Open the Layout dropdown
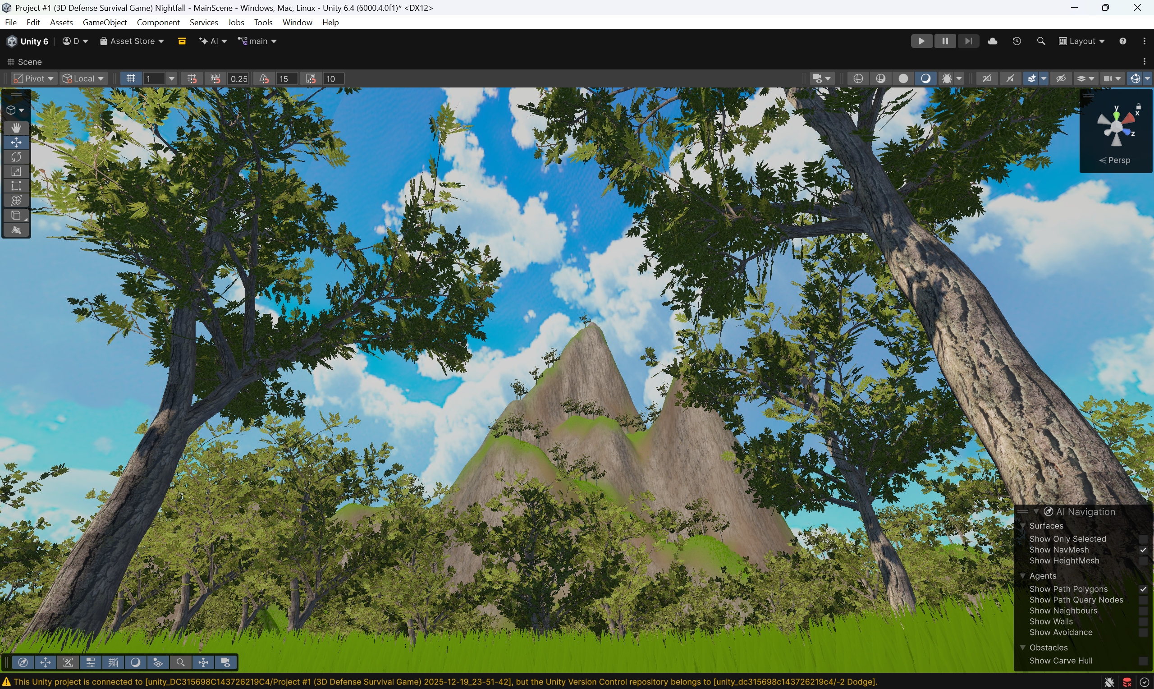The width and height of the screenshot is (1154, 689). coord(1081,41)
